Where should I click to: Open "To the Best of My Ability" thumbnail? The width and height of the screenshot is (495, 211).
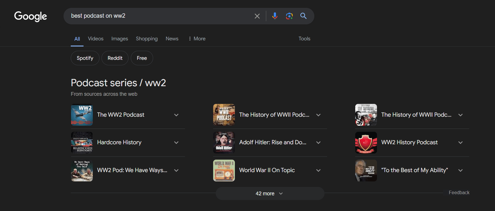click(x=366, y=170)
